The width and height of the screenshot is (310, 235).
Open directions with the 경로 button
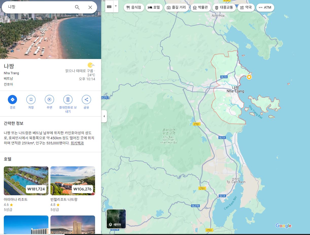[x=12, y=100]
